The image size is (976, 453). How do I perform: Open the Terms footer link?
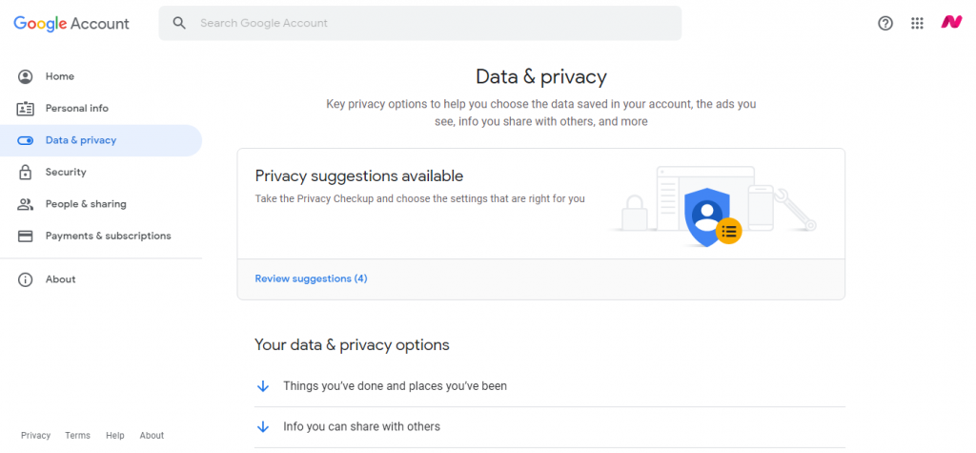78,436
